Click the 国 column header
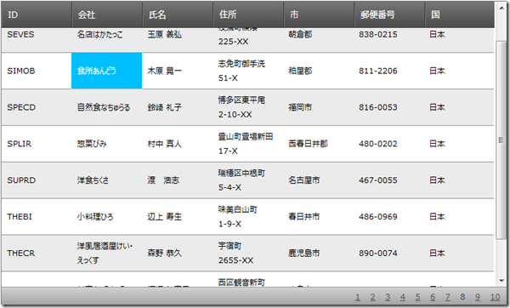This screenshot has height=308, width=510. [x=460, y=14]
